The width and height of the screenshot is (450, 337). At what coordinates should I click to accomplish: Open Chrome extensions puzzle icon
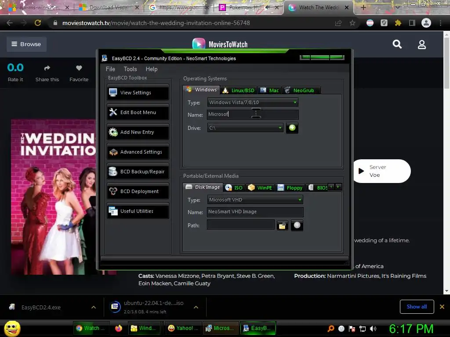[x=398, y=23]
